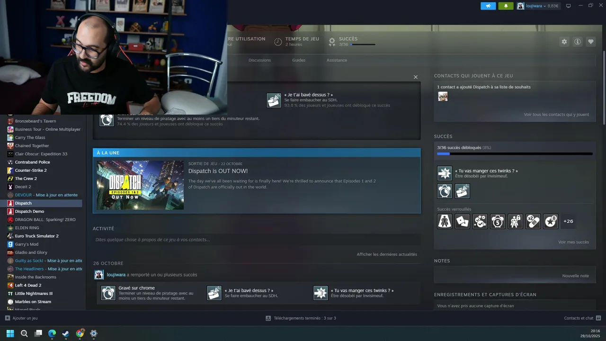Open the contact avatar who wishlisted Dispatch
Viewport: 606px width, 341px height.
point(443,97)
